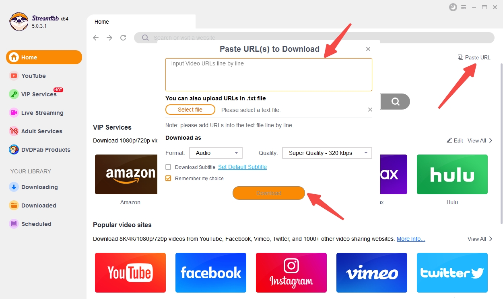Image resolution: width=503 pixels, height=299 pixels.
Task: Open the hamburger menu in title bar
Action: tap(464, 7)
